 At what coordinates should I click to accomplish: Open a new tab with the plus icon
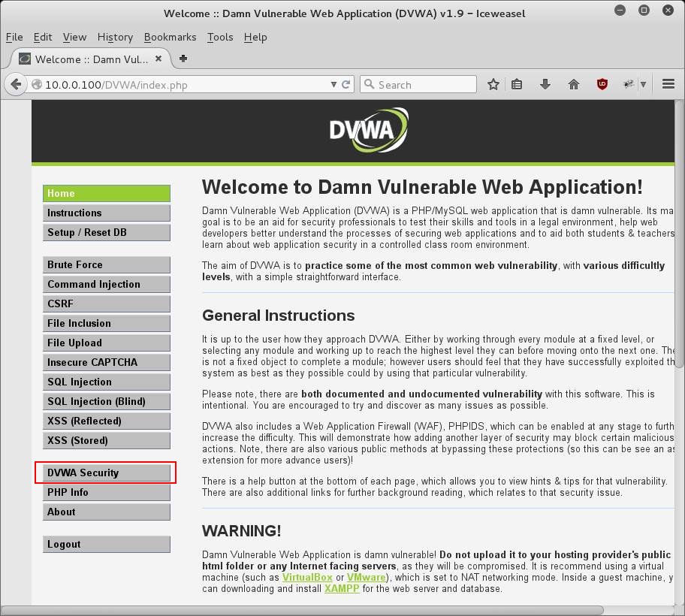(183, 59)
